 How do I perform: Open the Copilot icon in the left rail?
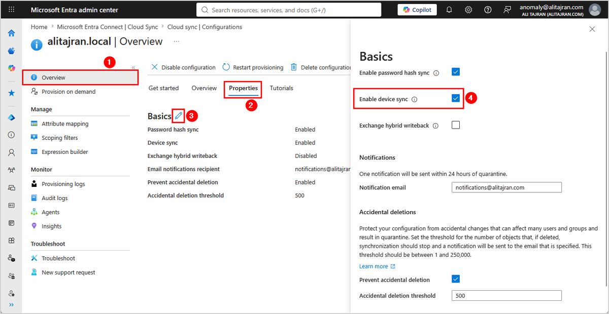(x=11, y=68)
